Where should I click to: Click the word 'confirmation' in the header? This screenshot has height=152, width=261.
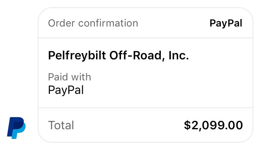pos(108,23)
